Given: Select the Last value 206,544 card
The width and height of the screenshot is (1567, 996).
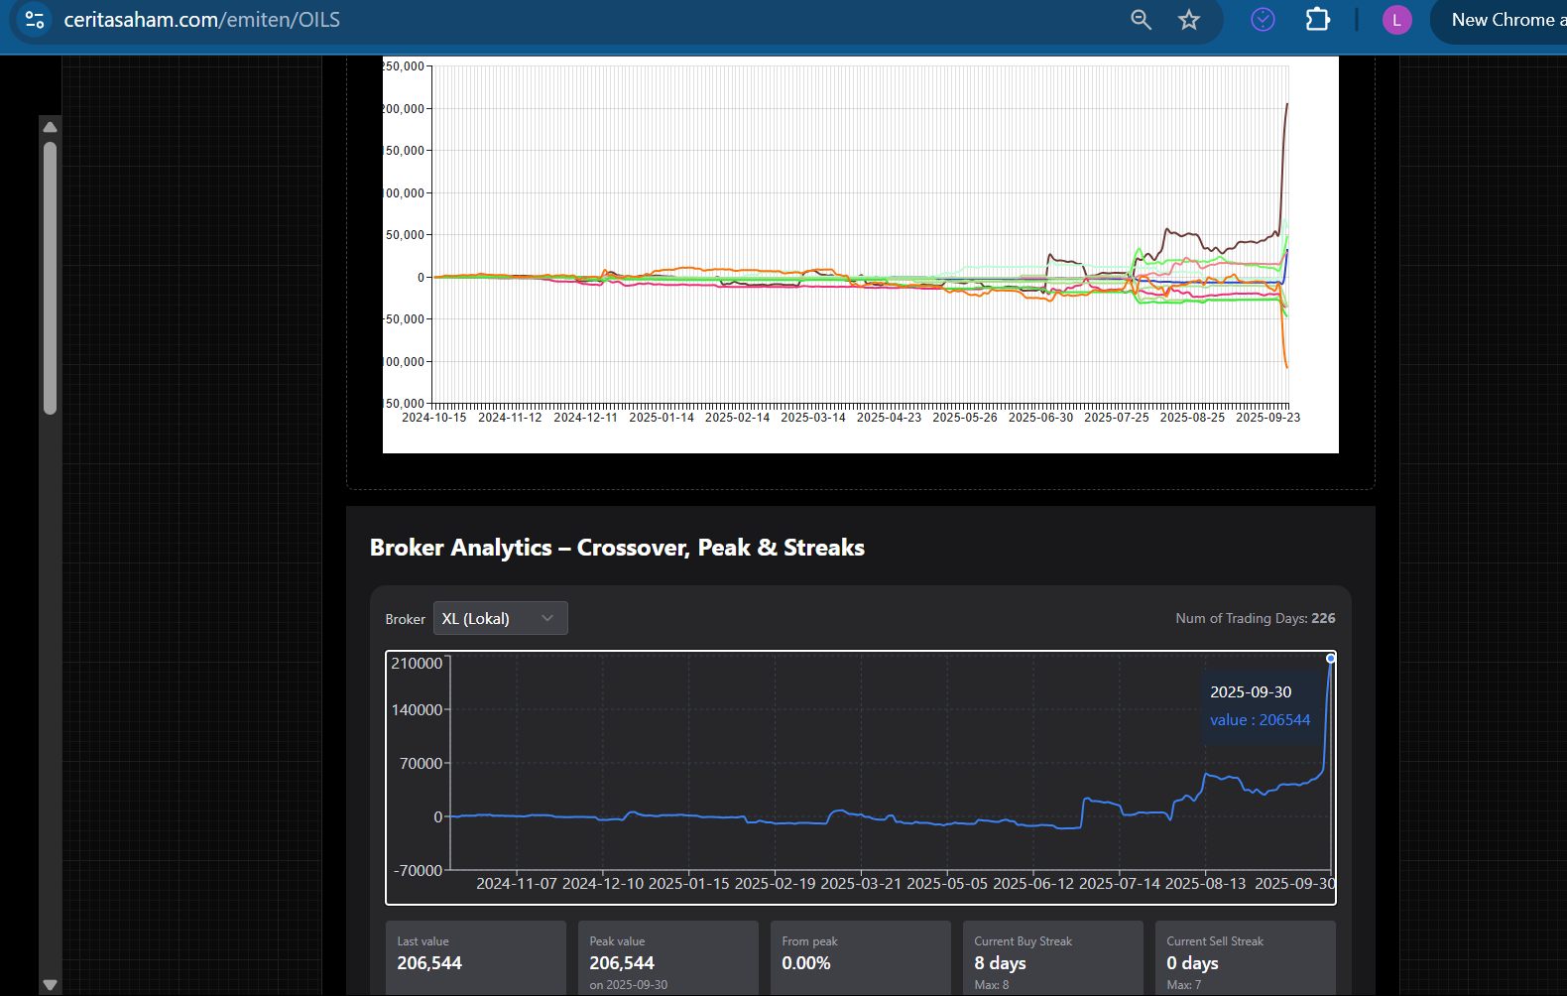Looking at the screenshot, I should click(x=475, y=958).
